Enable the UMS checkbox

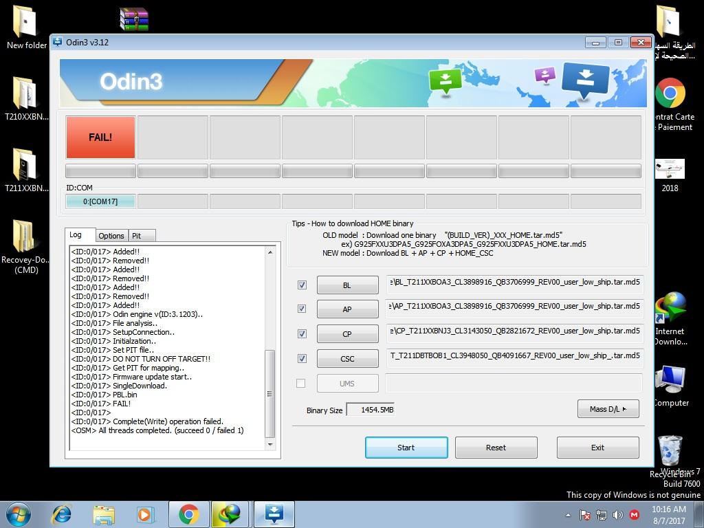coord(301,384)
